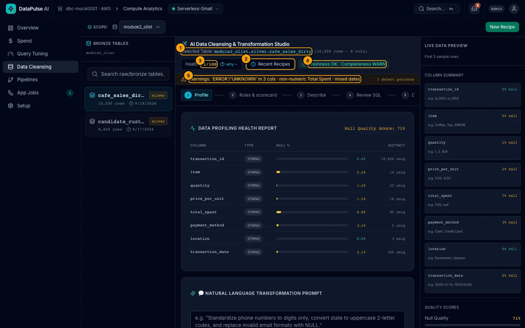
Task: Go to the Rules & scorecard step
Action: pyautogui.click(x=253, y=95)
